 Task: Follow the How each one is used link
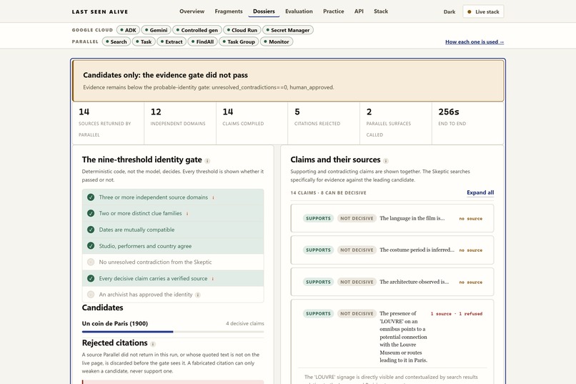tap(475, 42)
